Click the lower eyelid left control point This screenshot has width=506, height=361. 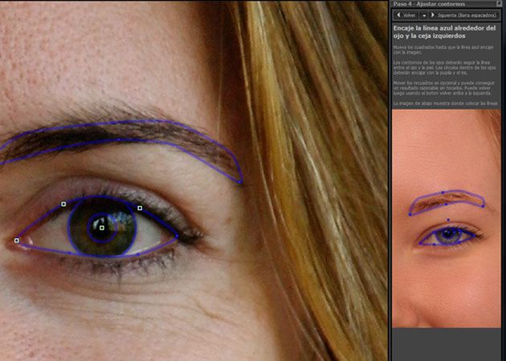click(70, 253)
